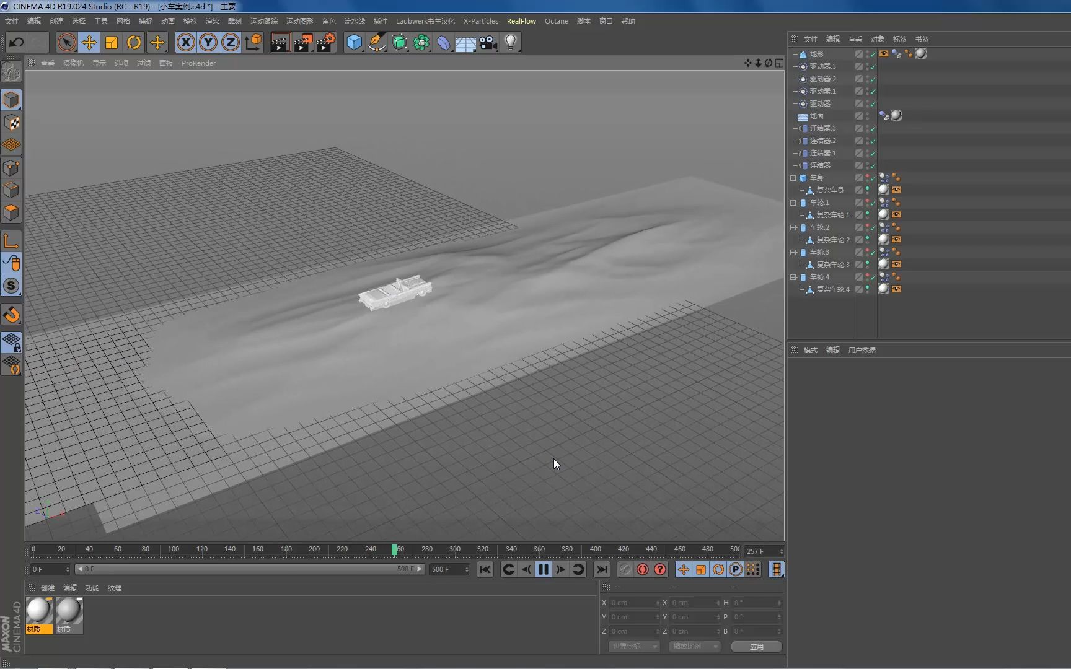
Task: Open the Light object tool
Action: (511, 42)
